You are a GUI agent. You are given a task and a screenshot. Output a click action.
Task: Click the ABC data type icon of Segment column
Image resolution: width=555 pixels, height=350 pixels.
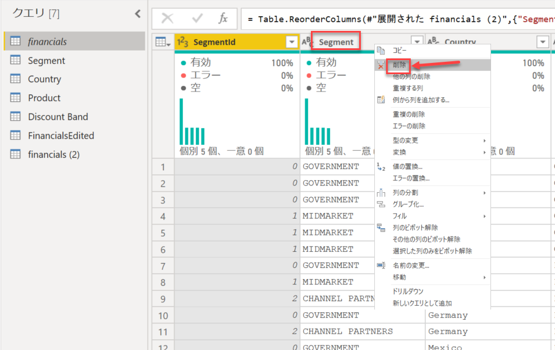point(307,42)
